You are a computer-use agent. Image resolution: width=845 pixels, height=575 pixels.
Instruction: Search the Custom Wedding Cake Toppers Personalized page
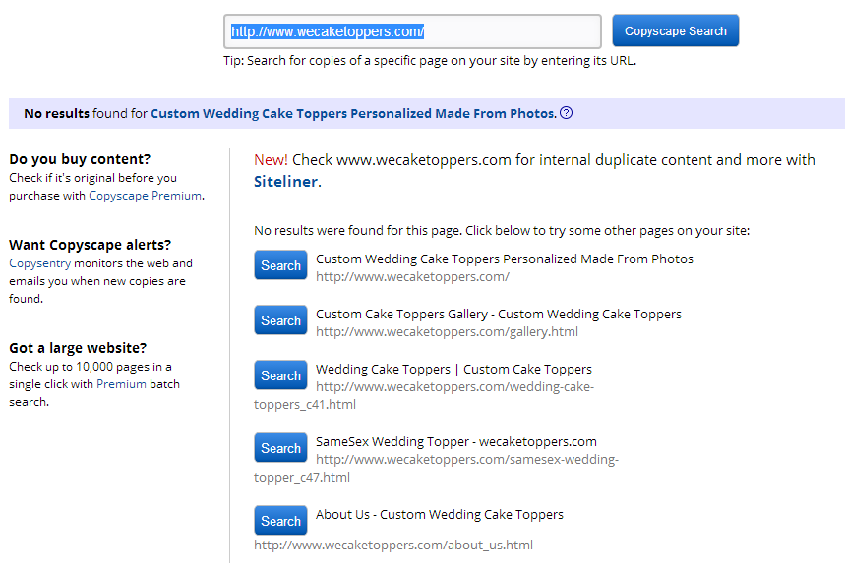280,264
